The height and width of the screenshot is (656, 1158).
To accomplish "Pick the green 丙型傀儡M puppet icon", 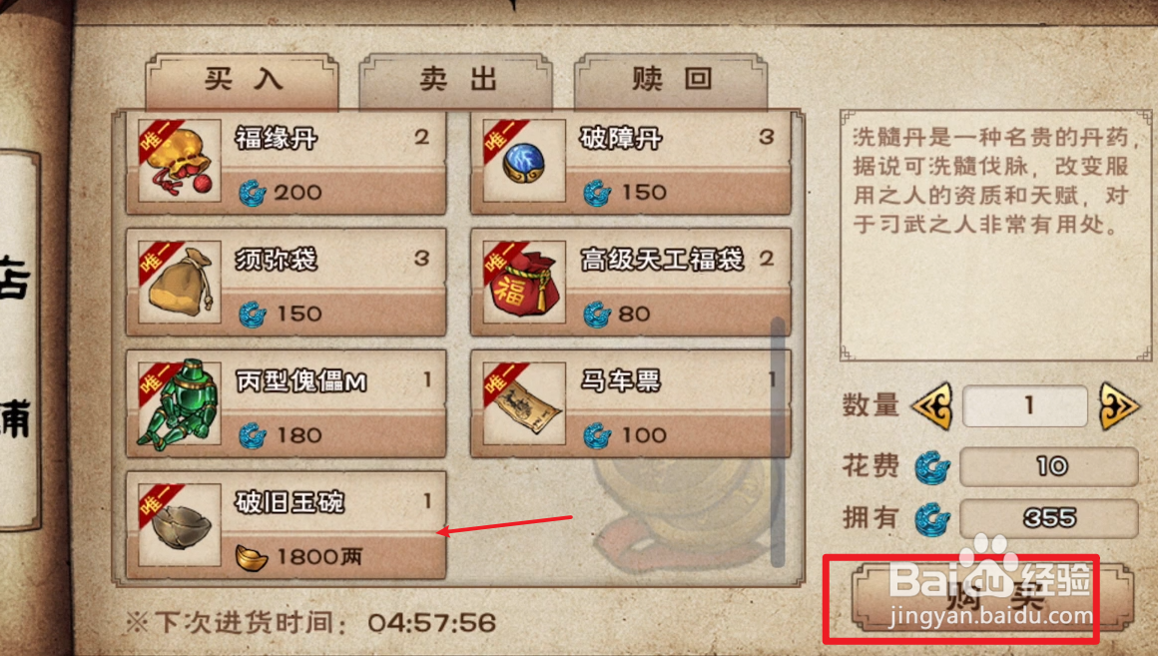I will tap(179, 403).
